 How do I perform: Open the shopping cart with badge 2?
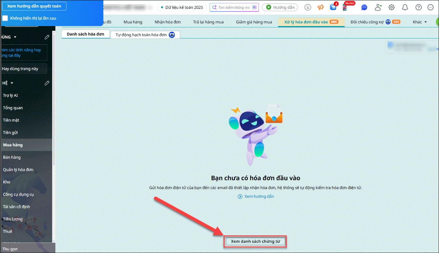[333, 7]
